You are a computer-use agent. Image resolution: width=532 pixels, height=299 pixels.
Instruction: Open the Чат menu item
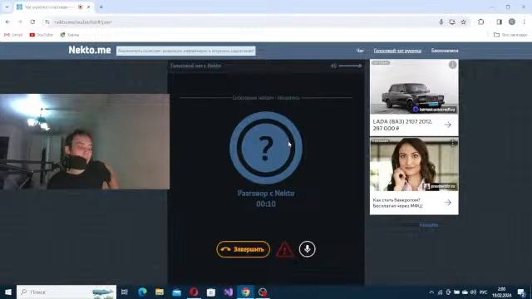[x=360, y=51]
